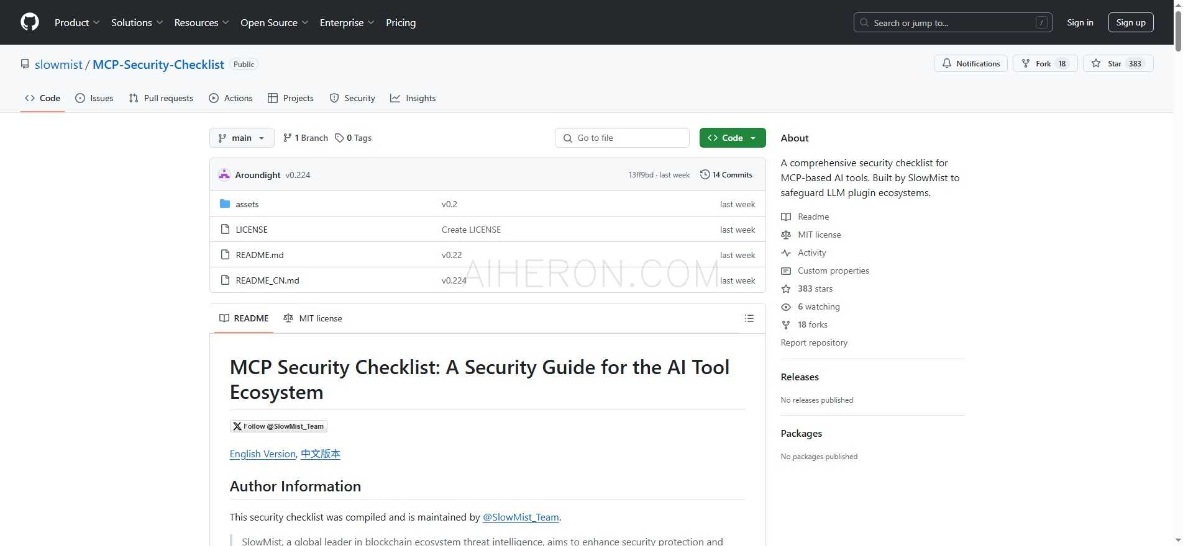Expand the Resources menu
This screenshot has height=546, width=1183.
point(201,22)
